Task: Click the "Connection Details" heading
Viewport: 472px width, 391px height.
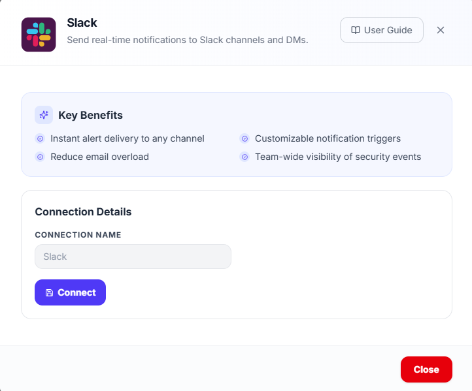Action: coord(84,212)
